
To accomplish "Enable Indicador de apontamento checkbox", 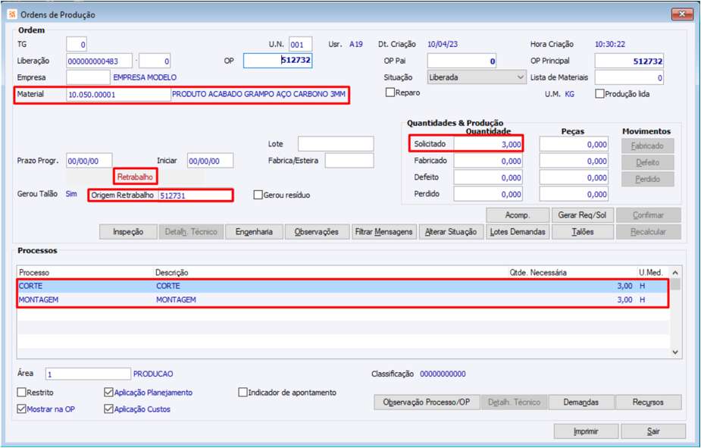I will coord(243,392).
